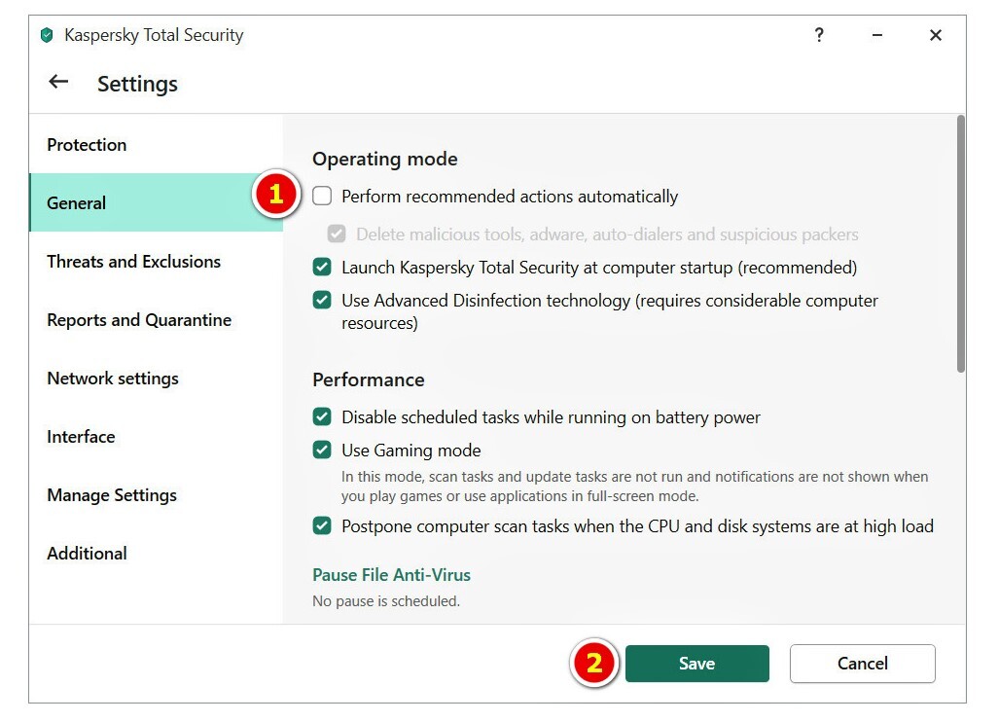The height and width of the screenshot is (722, 999).
Task: Select the General settings section
Action: 156,202
